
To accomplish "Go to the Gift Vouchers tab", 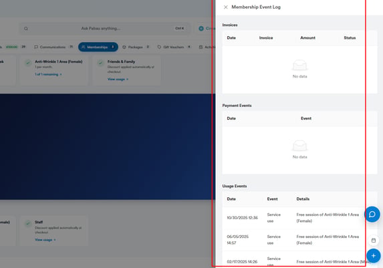I will [x=174, y=47].
